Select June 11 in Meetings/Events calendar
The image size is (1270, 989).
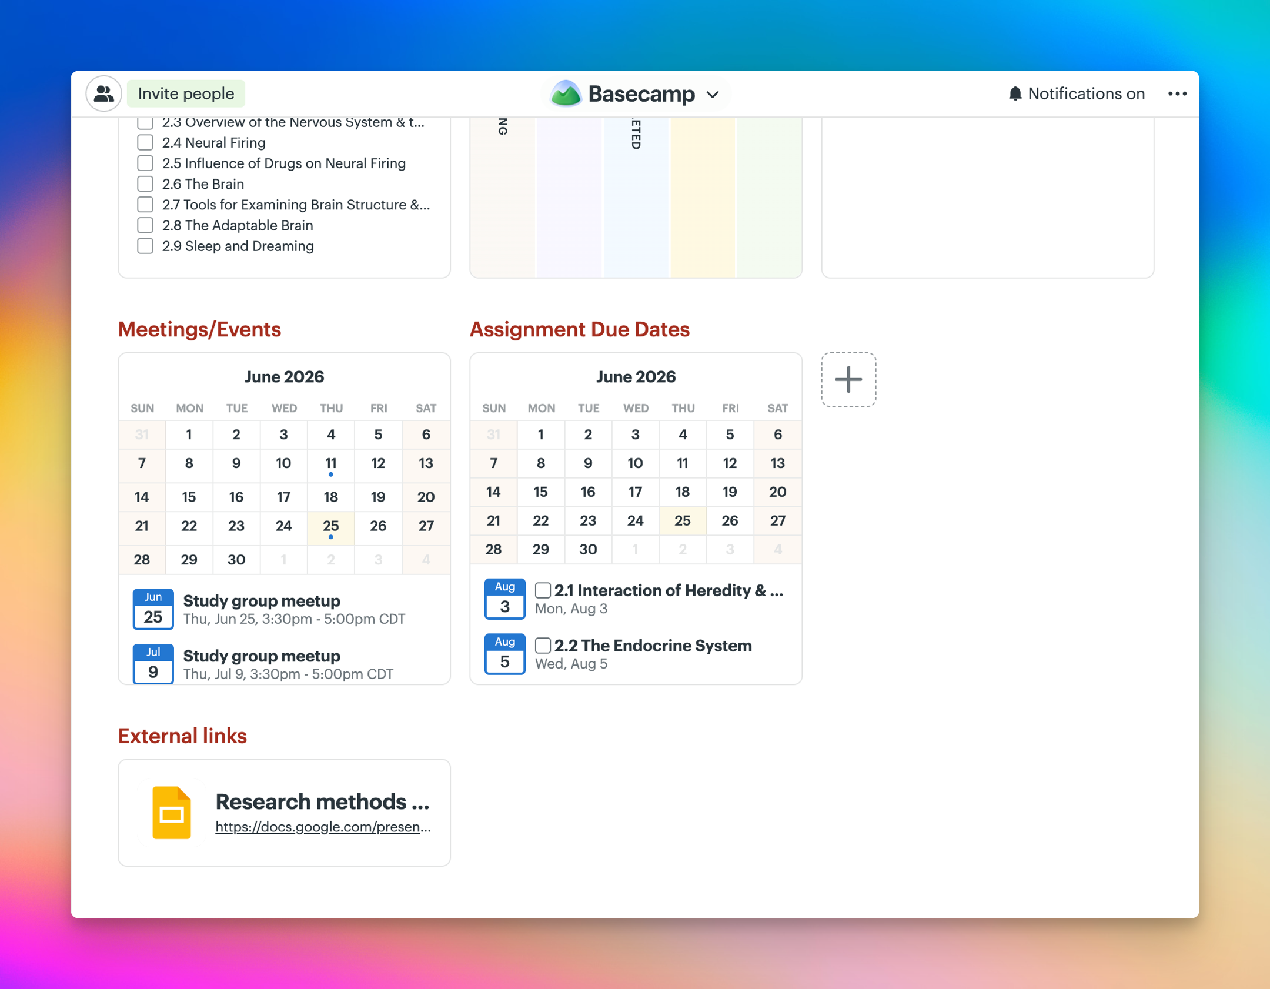(x=331, y=465)
